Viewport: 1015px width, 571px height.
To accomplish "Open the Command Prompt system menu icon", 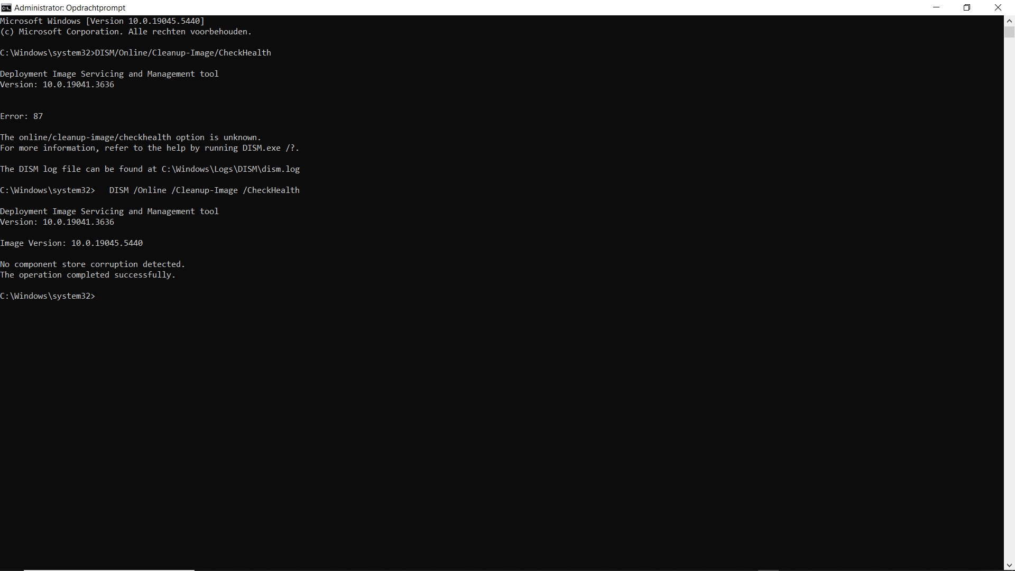I will [6, 7].
